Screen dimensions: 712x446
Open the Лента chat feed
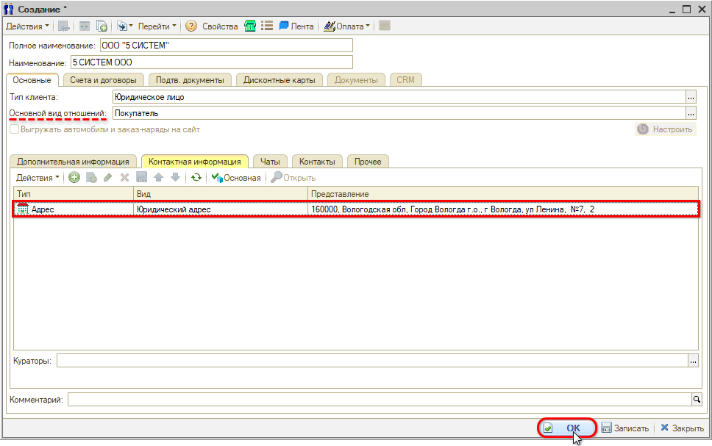tap(296, 26)
